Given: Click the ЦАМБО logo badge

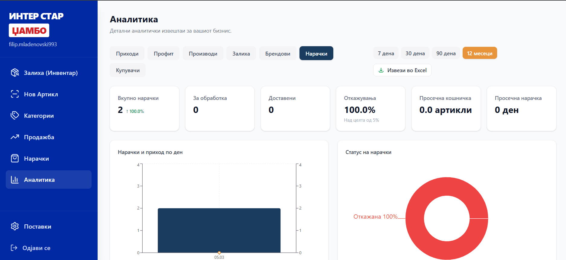Looking at the screenshot, I should (29, 30).
